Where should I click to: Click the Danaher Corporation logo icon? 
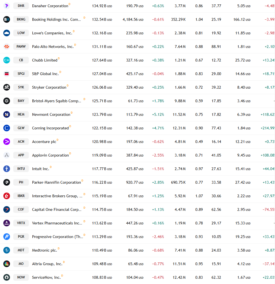tap(7, 6)
